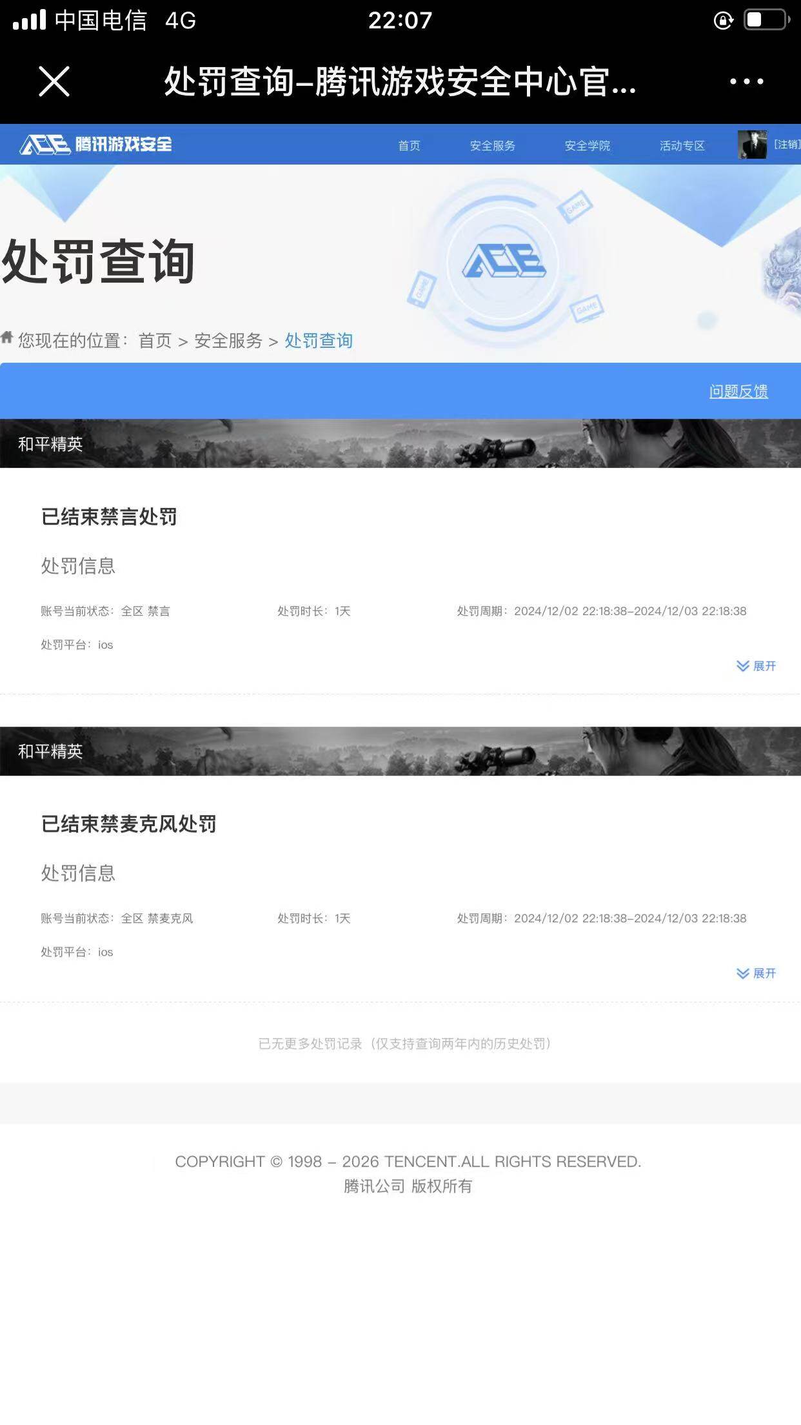The height and width of the screenshot is (1425, 801).
Task: Click the home icon in breadcrumb
Action: (x=7, y=338)
